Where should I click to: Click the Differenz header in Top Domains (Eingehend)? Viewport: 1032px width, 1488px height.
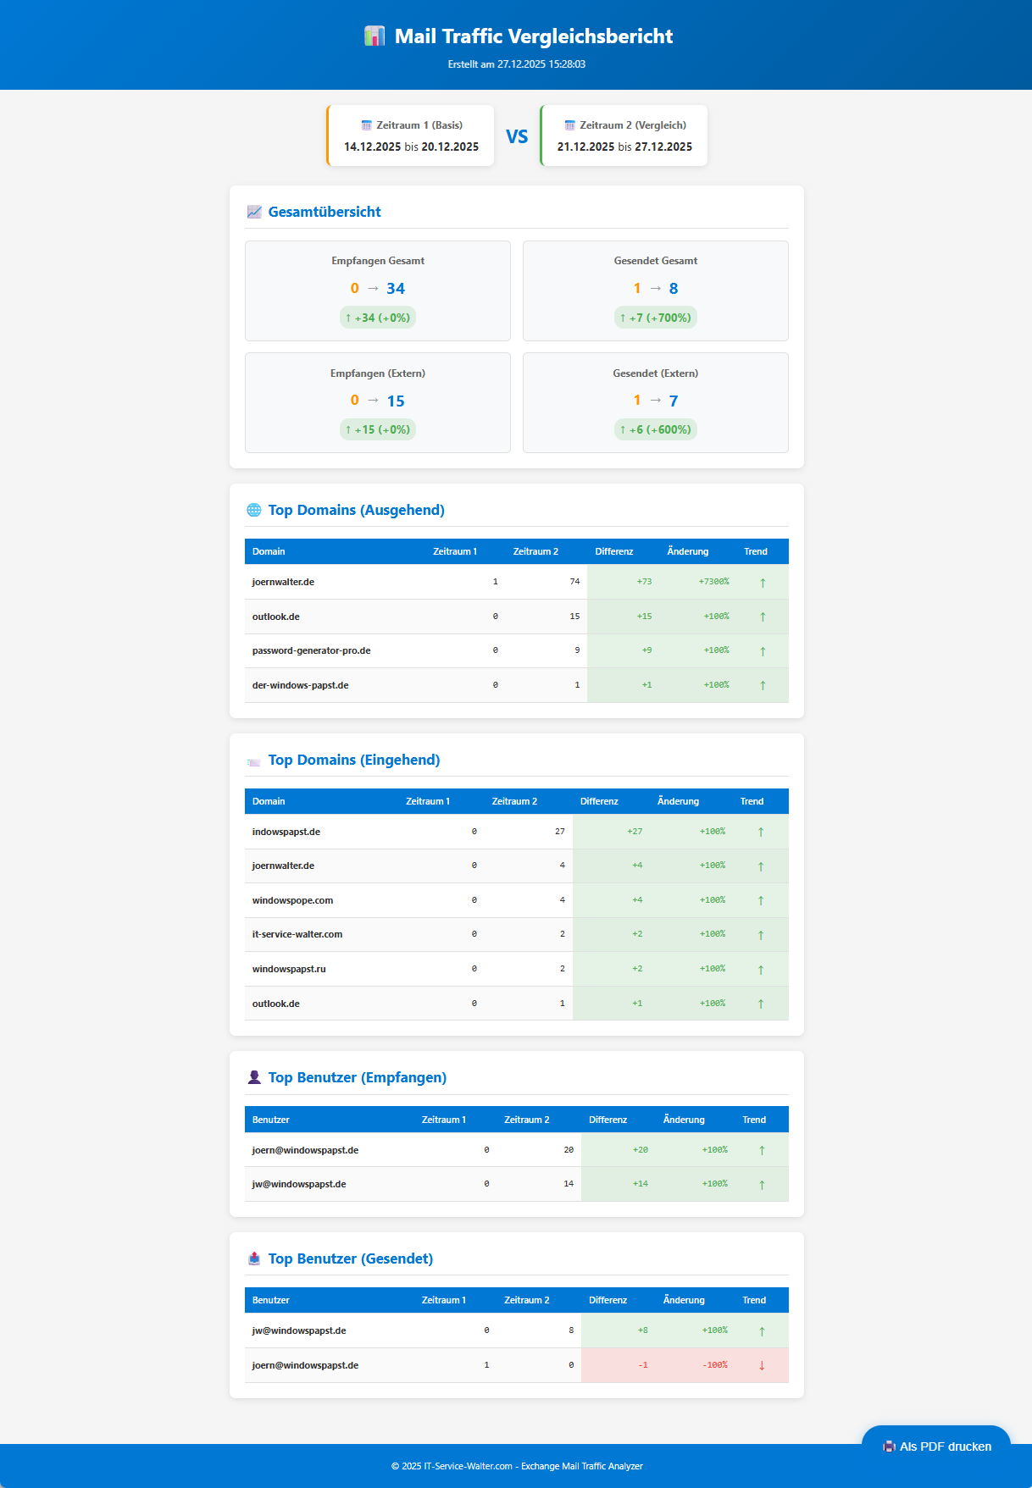point(599,801)
